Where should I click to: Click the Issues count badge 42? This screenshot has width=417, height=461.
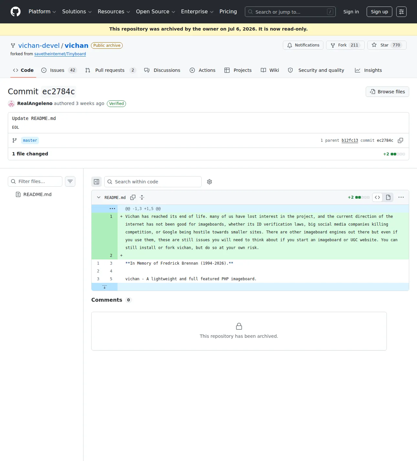click(73, 70)
